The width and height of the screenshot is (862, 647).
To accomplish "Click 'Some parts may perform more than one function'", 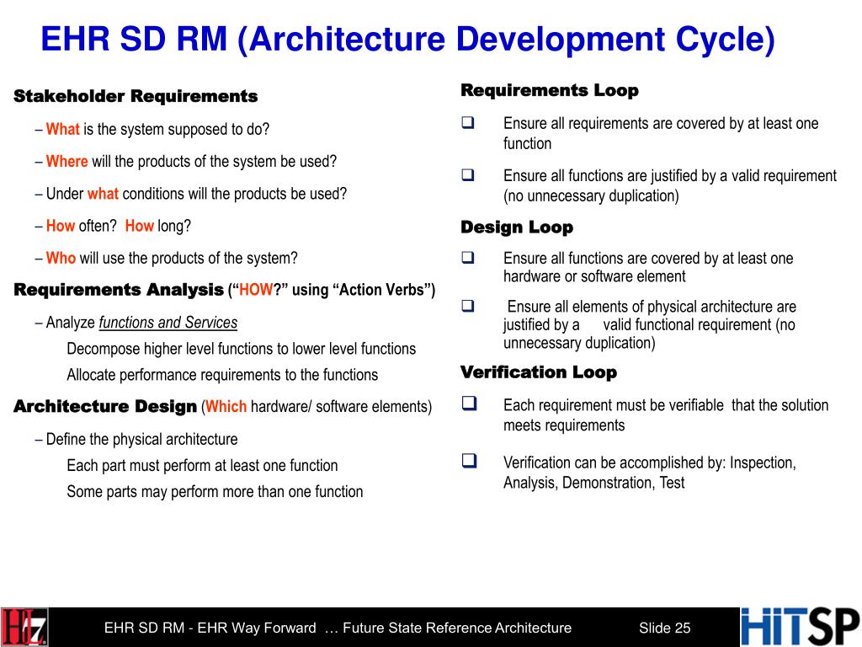I will pyautogui.click(x=215, y=491).
